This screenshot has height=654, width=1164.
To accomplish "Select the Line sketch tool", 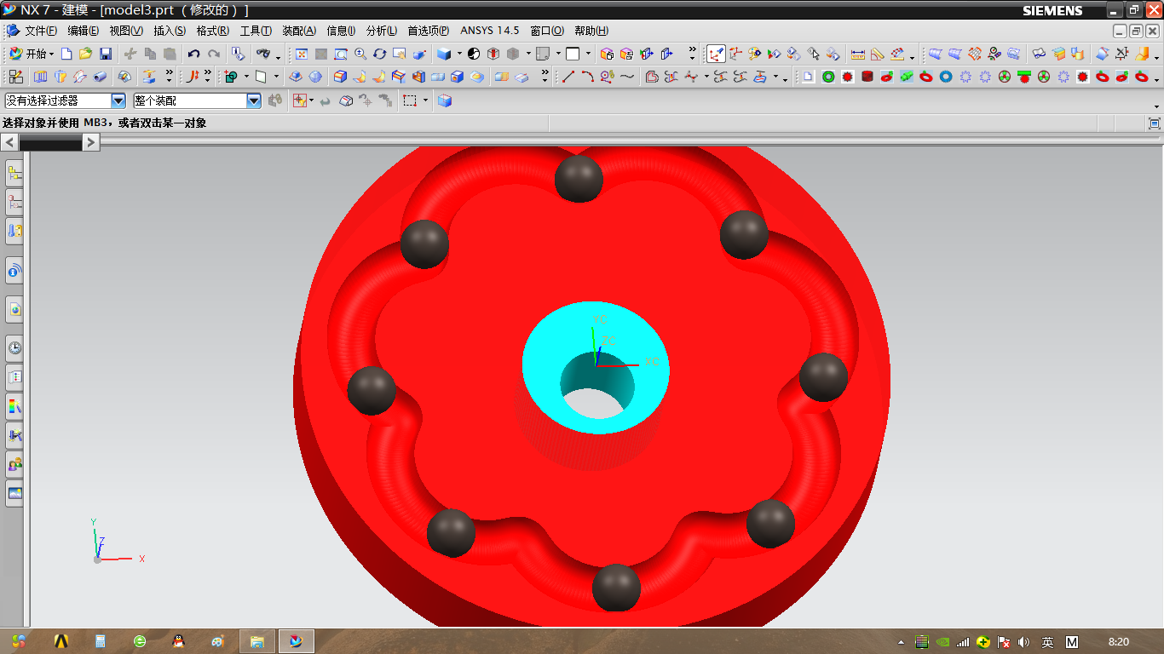I will pyautogui.click(x=568, y=77).
